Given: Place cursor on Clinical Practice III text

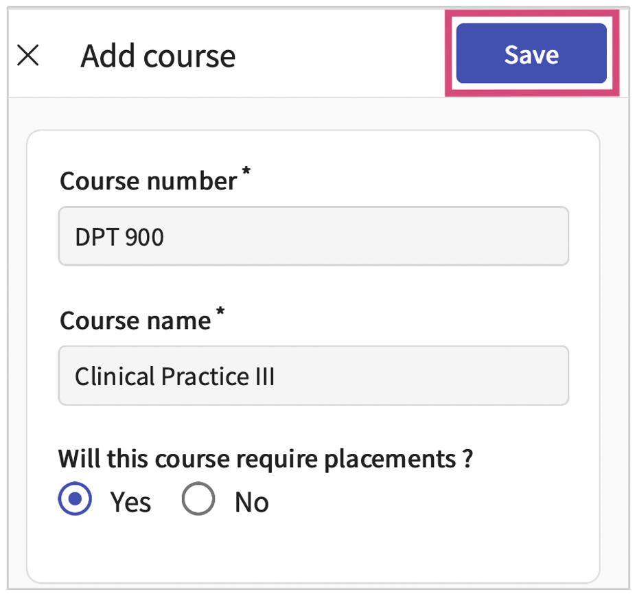Looking at the screenshot, I should 174,376.
